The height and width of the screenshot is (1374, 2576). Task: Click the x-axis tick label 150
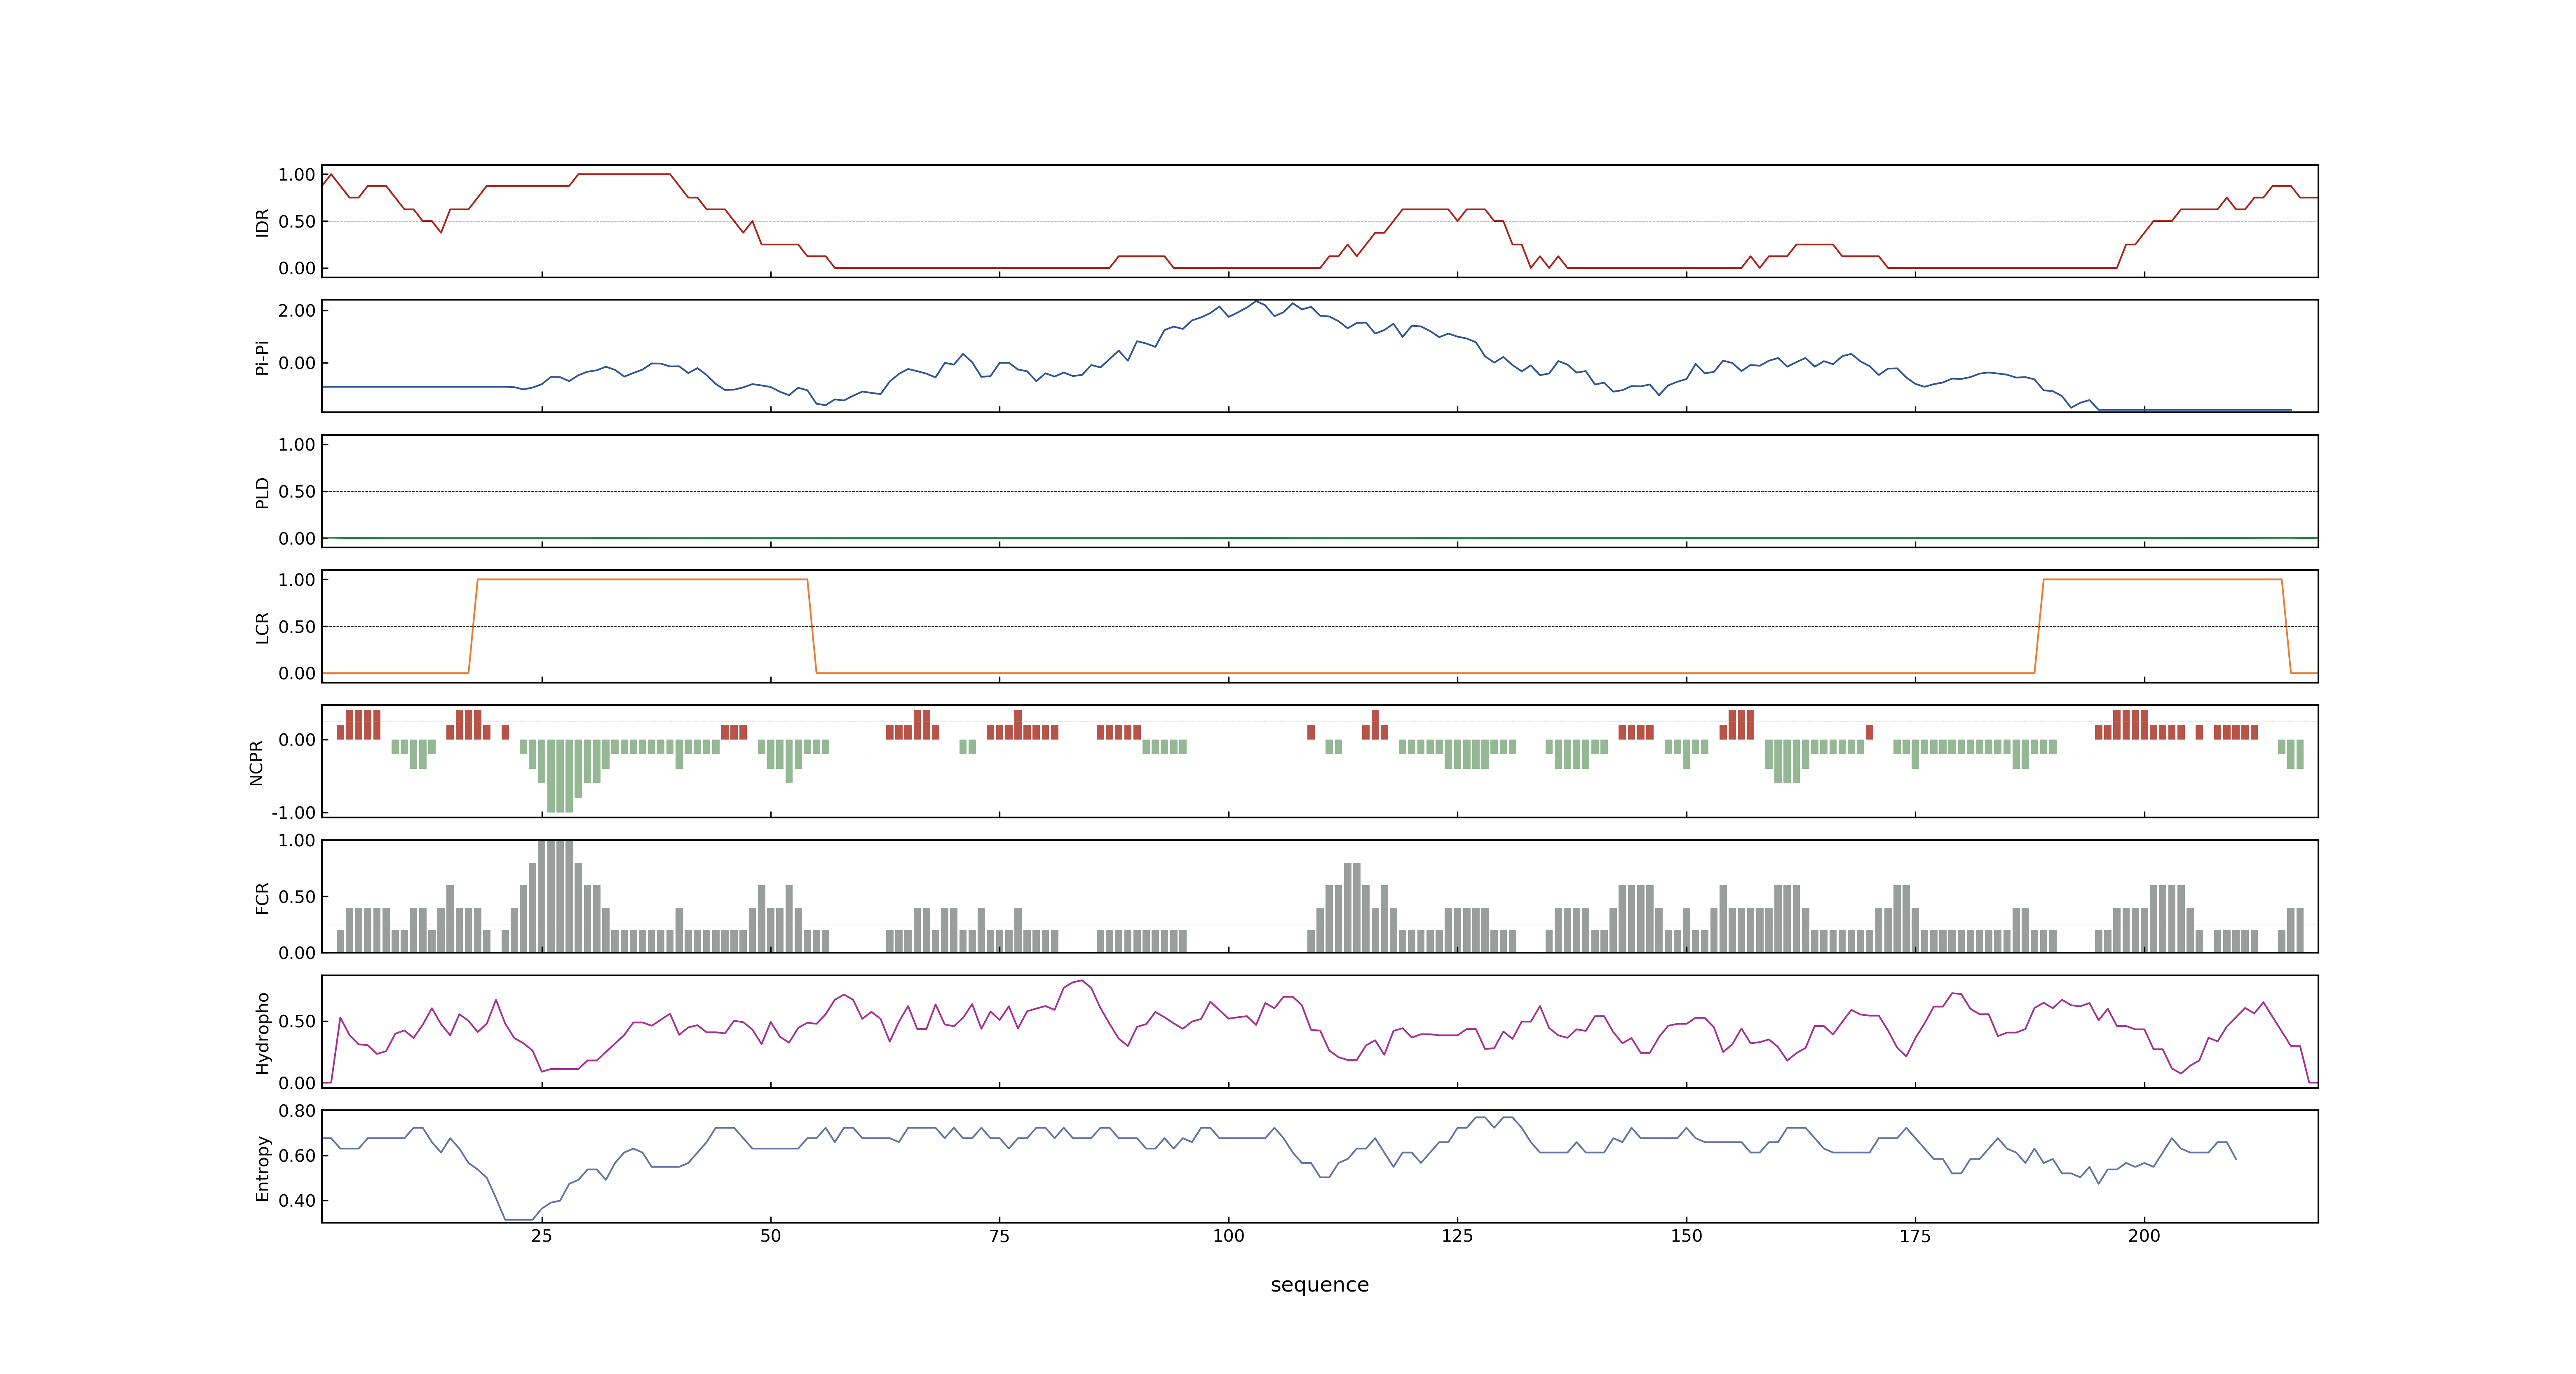click(1686, 1235)
